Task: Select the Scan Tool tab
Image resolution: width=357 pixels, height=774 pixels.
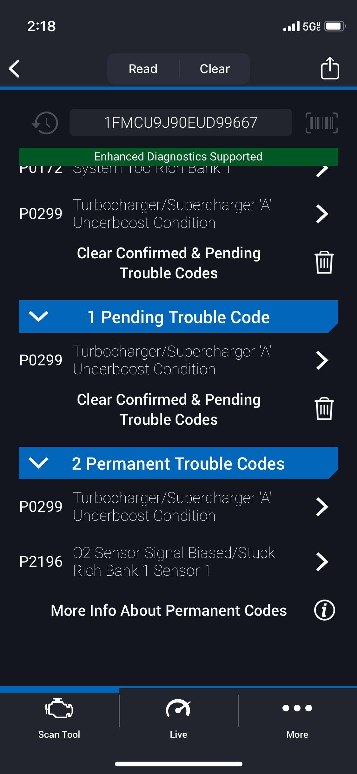Action: point(59,717)
